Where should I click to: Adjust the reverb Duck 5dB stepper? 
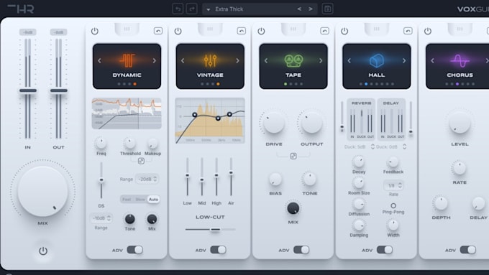[373, 146]
